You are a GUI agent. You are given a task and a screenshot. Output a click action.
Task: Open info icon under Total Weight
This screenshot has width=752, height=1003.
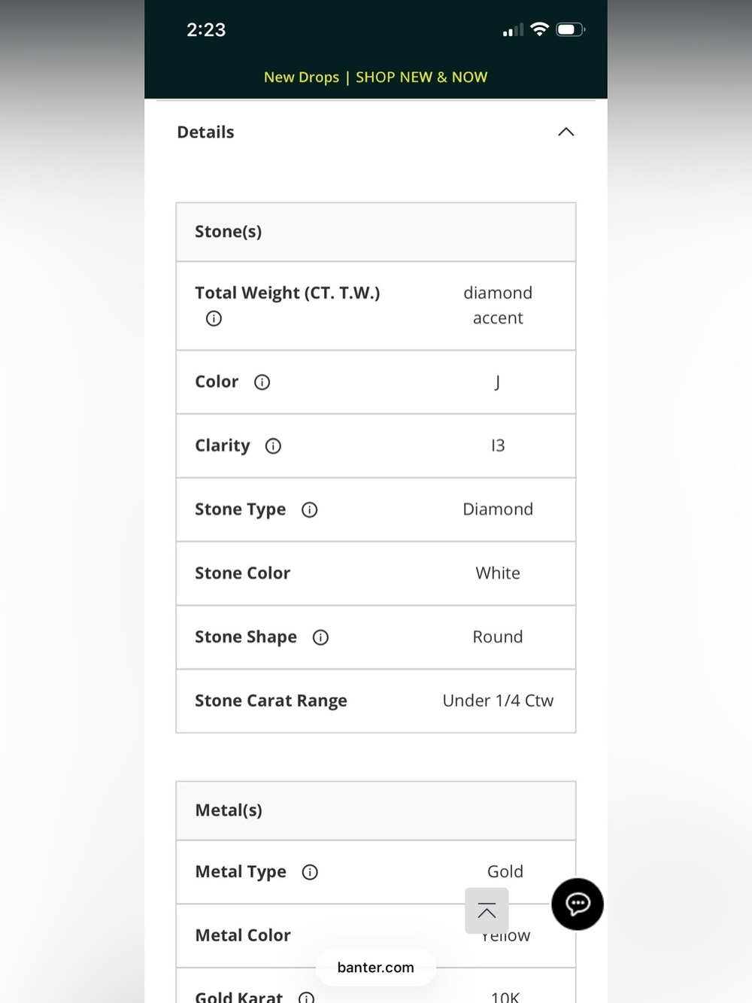click(214, 318)
